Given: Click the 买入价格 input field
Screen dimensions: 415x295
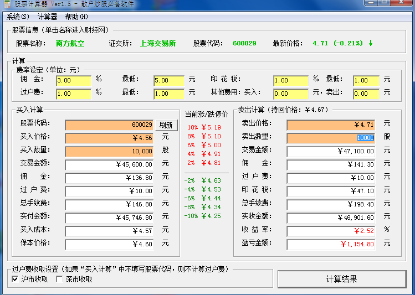Looking at the screenshot, I should [109, 138].
